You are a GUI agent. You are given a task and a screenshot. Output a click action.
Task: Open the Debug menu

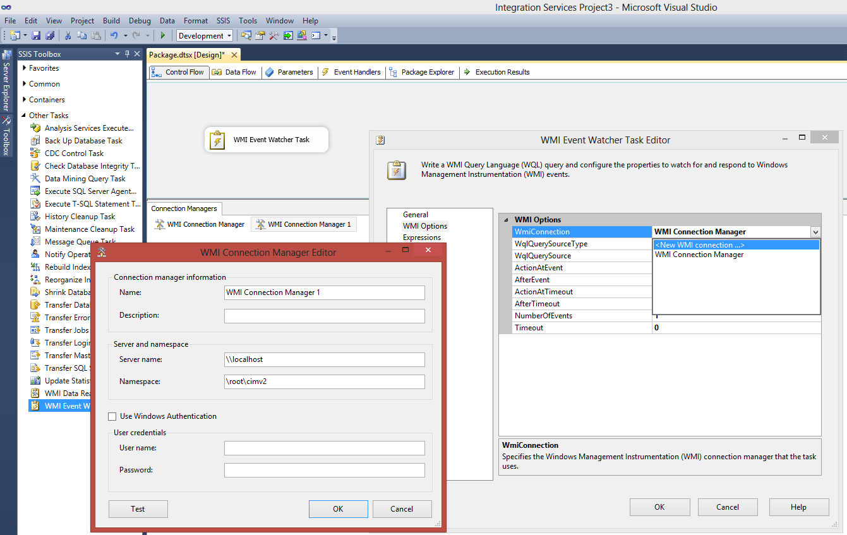140,21
